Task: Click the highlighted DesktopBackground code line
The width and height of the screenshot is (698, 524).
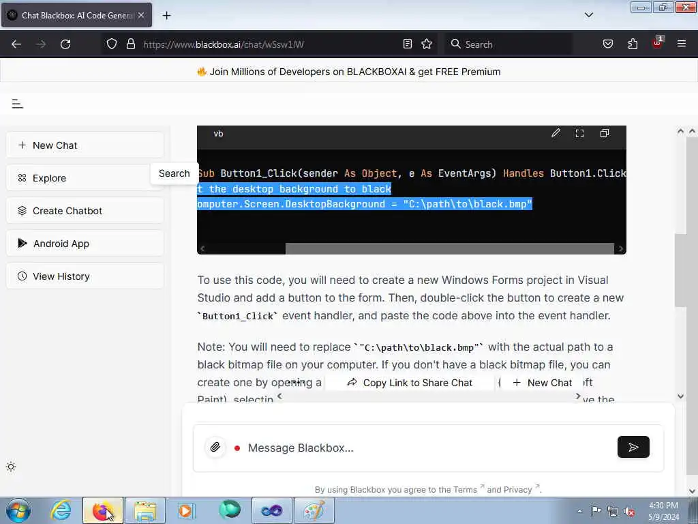Action: click(x=365, y=204)
